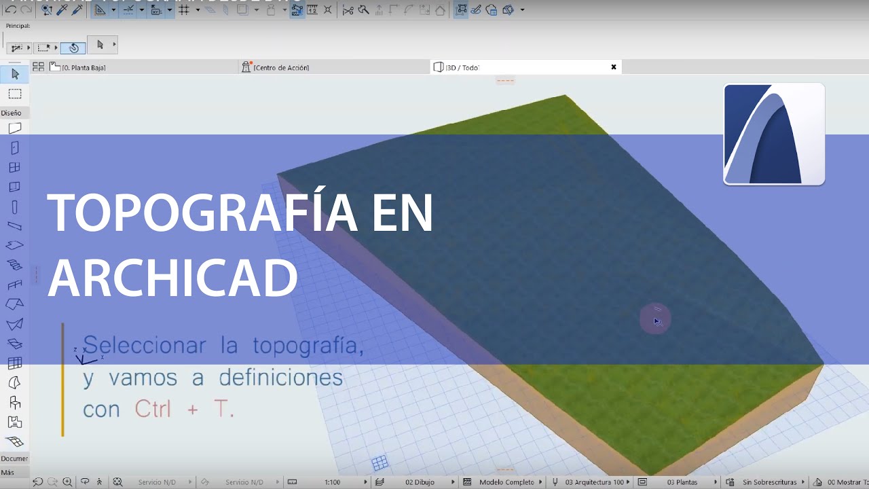Viewport: 869px width, 489px height.
Task: Select the Shell tool
Action: click(x=15, y=324)
